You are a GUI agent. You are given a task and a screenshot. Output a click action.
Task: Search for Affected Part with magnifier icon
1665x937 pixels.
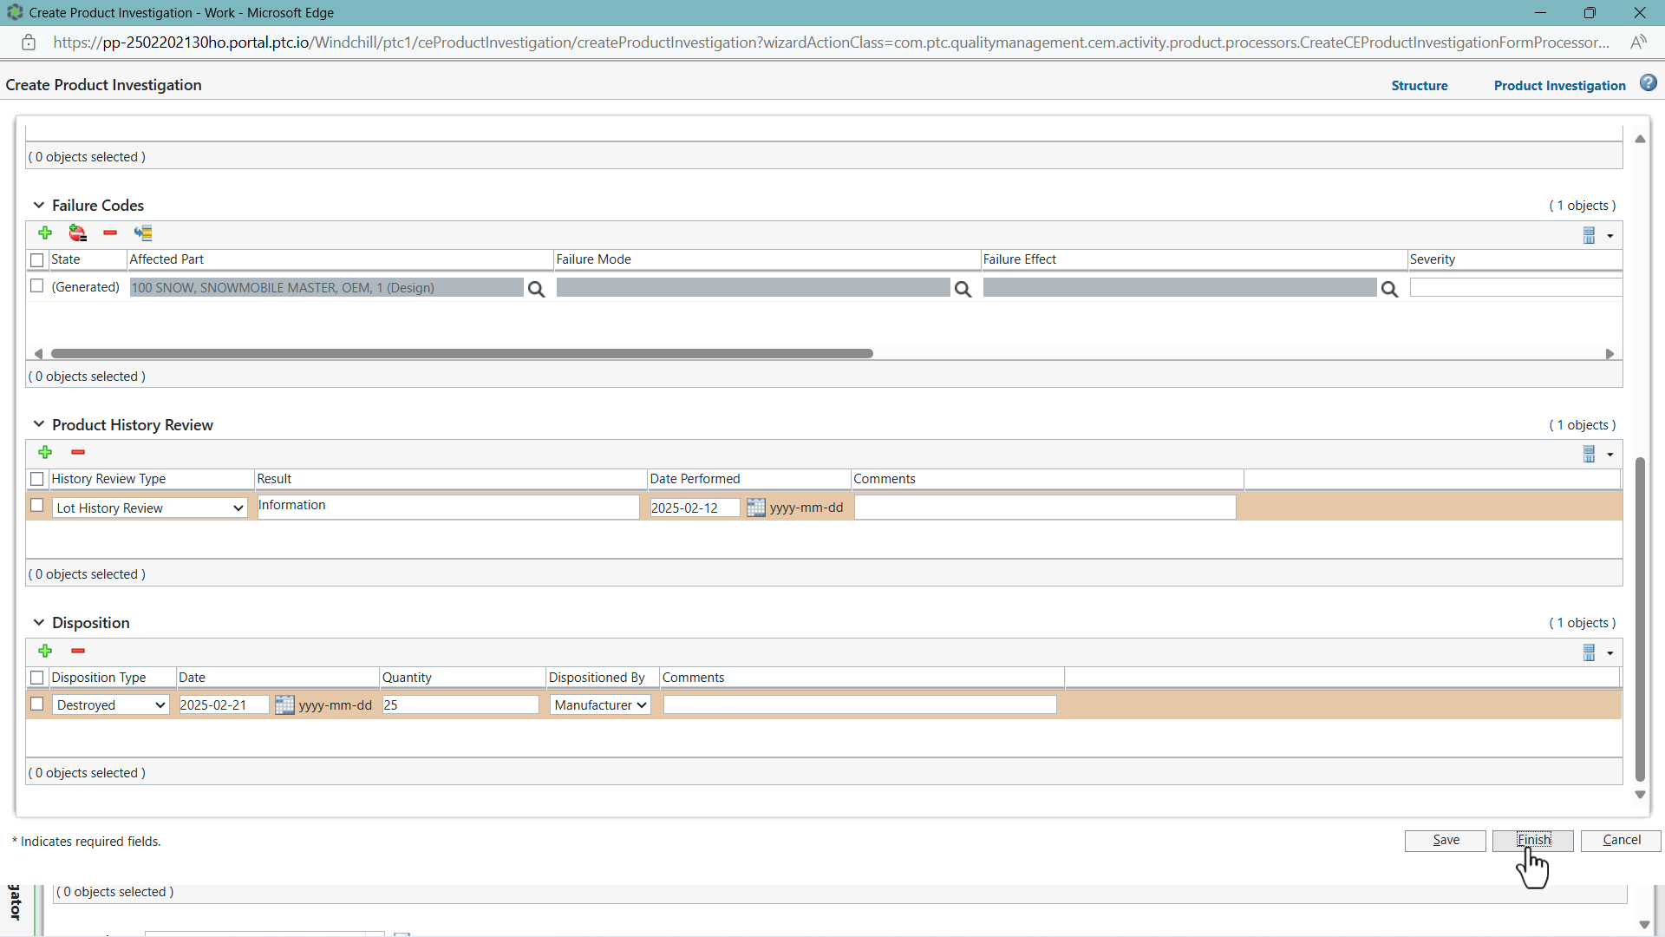click(536, 289)
